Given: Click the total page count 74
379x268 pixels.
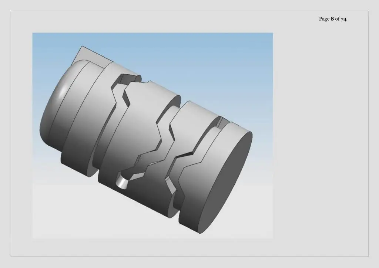Looking at the screenshot, I should [x=343, y=19].
